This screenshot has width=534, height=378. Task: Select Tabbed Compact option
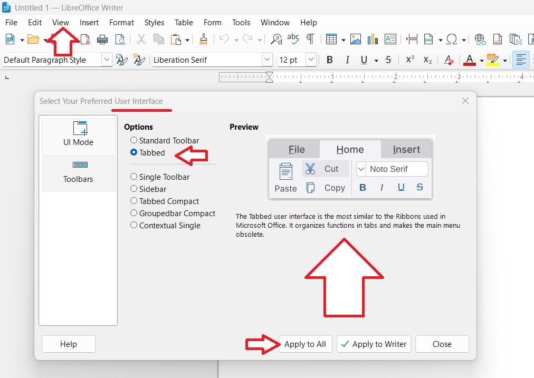pos(165,201)
